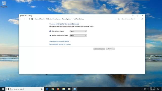The width and height of the screenshot is (162, 91).
Task: Open Microsoft Store from taskbar
Action: (x=69, y=89)
